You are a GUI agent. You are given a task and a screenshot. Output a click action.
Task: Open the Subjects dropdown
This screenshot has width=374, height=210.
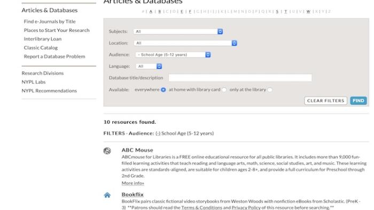[x=178, y=31]
